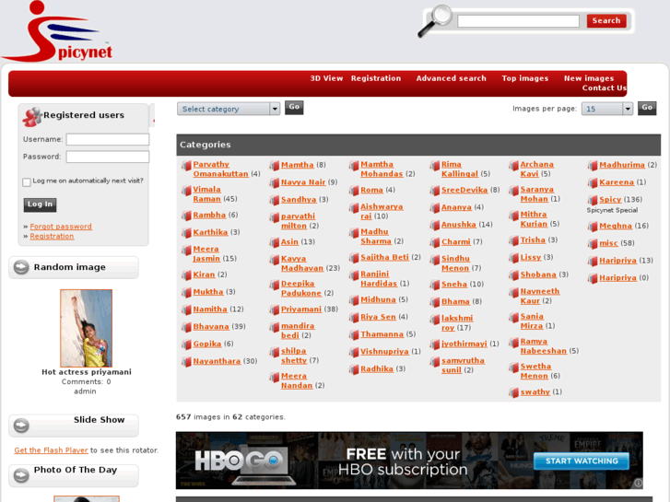Click Go next to Select category
Screen dimensions: 670x502
pyautogui.click(x=294, y=108)
